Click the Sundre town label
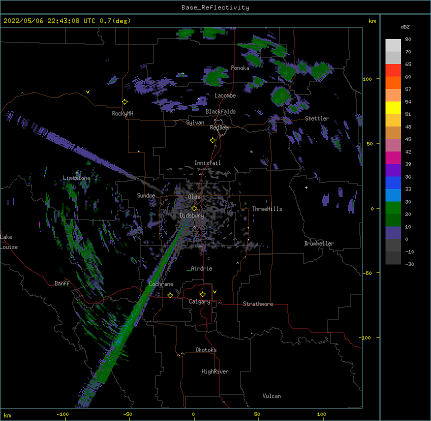431x421 pixels. pos(146,195)
